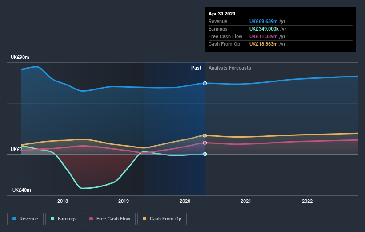This screenshot has width=365, height=232.
Task: Click the -UK£40m y-axis label
Action: pyautogui.click(x=21, y=190)
